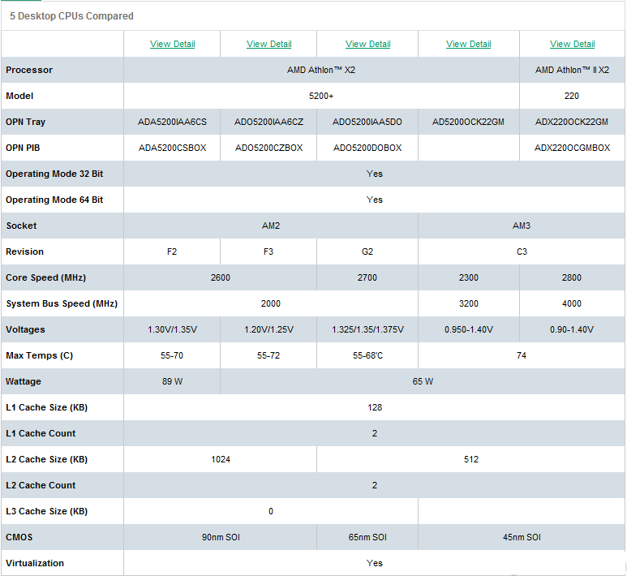Image resolution: width=627 pixels, height=576 pixels.
Task: Select the 'AM2' socket cell
Action: pyautogui.click(x=271, y=226)
